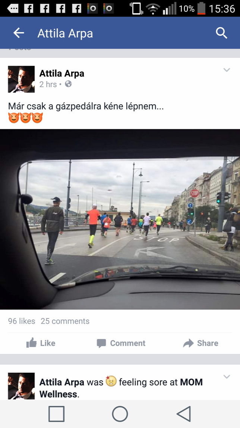
Task: Tap the Android home circle button
Action: coord(120,414)
